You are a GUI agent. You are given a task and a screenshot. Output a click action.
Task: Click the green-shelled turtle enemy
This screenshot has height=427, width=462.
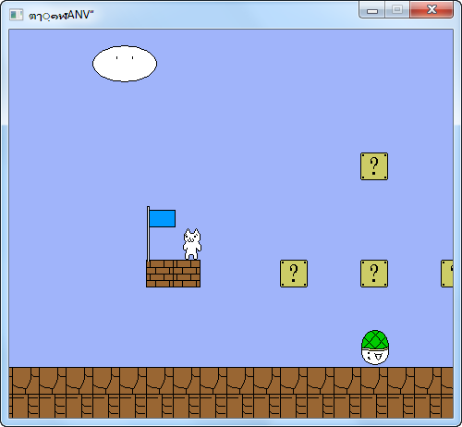point(375,348)
